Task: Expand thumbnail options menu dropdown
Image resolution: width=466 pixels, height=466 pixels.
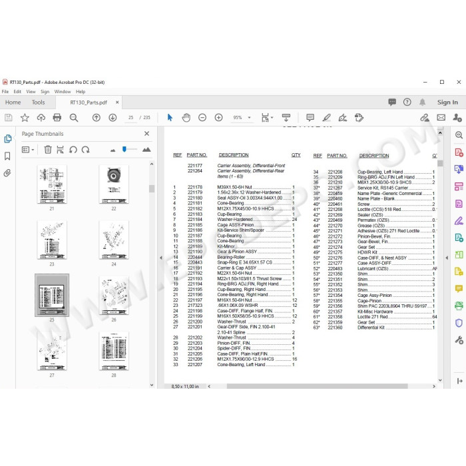Action: tap(28, 150)
